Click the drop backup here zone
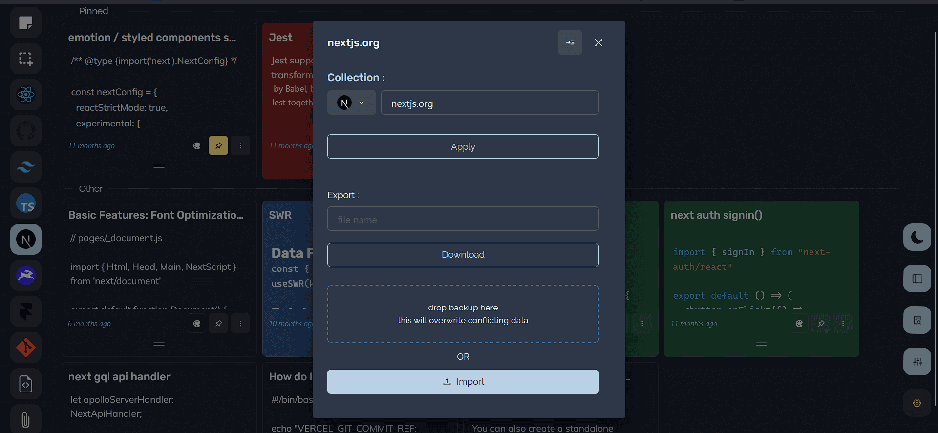The width and height of the screenshot is (938, 433). pyautogui.click(x=463, y=314)
